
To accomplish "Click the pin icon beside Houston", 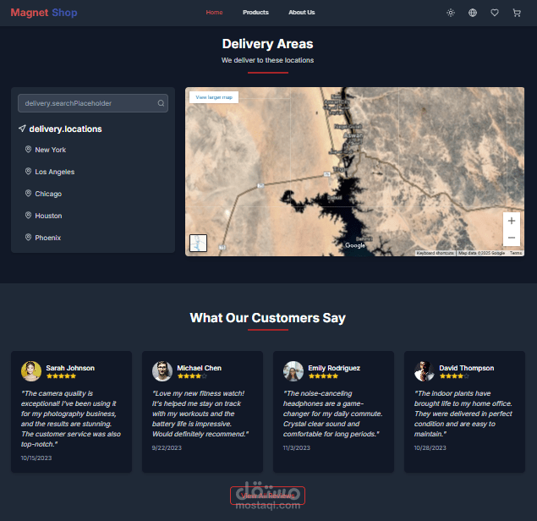I will (28, 215).
